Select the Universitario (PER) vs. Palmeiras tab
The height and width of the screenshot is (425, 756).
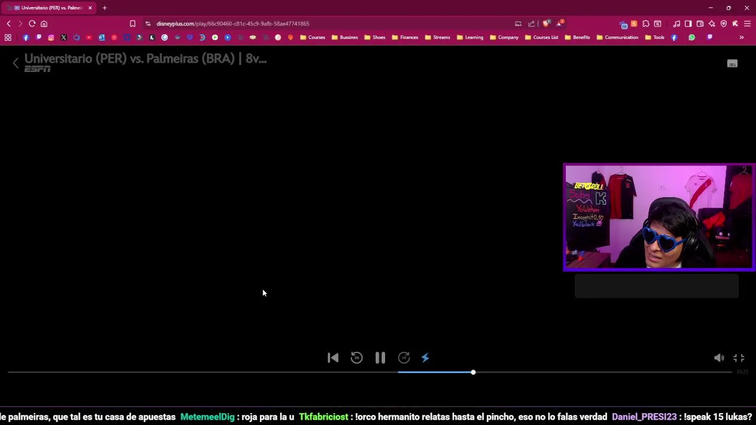point(48,8)
